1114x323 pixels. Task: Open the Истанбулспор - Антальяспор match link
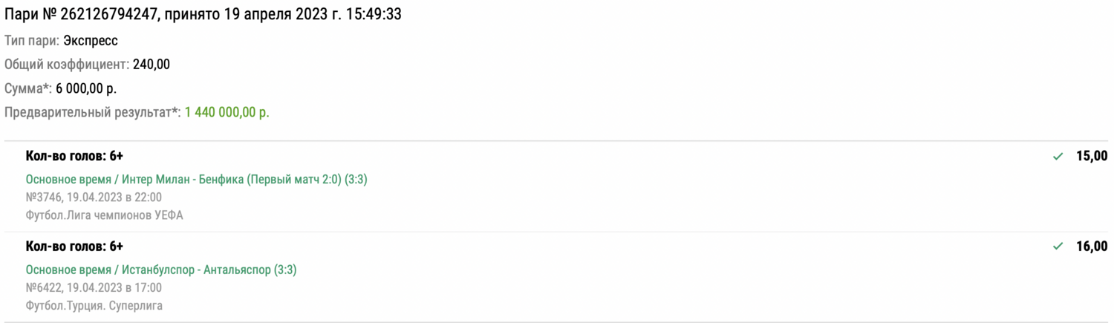tap(161, 270)
